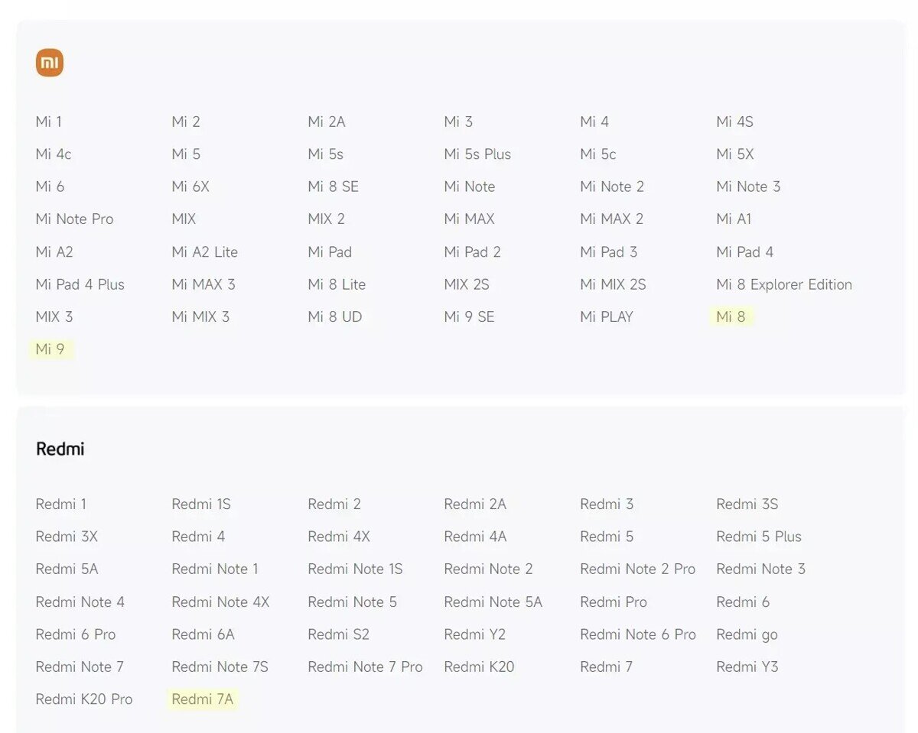The width and height of the screenshot is (918, 733).
Task: Click the Redmi Y3 entry
Action: [x=747, y=667]
